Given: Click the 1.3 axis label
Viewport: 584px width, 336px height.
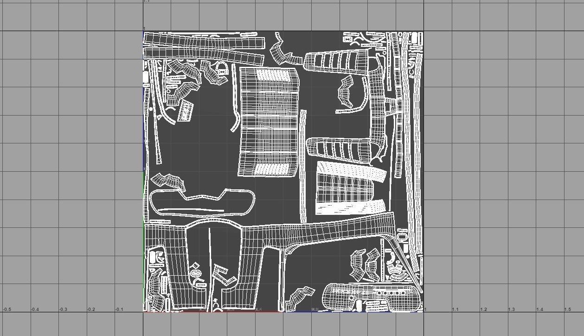Looking at the screenshot, I should (x=511, y=309).
